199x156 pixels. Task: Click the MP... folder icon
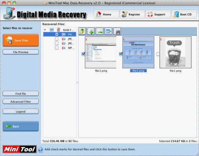(x=64, y=48)
